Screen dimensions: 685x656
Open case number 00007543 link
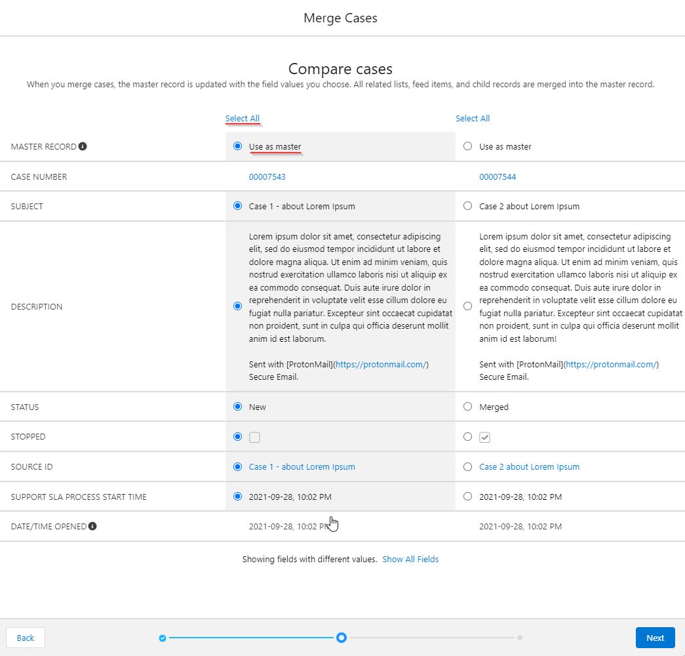click(x=267, y=176)
